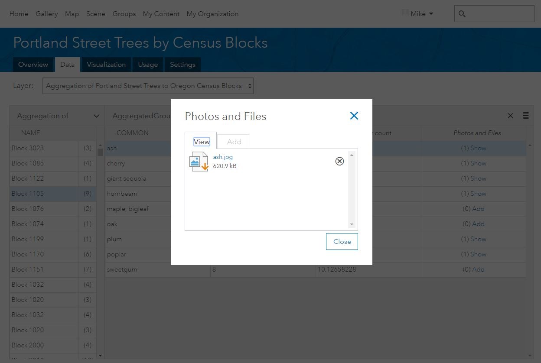The height and width of the screenshot is (363, 541).
Task: Show photos for the cherry row
Action: 478,163
